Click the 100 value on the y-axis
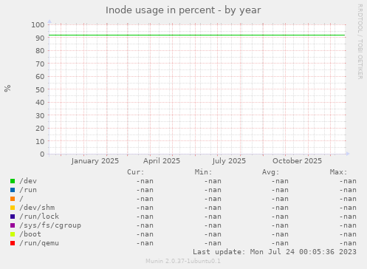The image size is (367, 269). (x=38, y=25)
